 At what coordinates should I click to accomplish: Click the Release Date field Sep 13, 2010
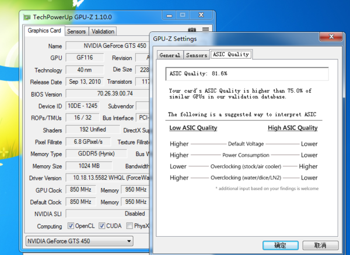[85, 82]
